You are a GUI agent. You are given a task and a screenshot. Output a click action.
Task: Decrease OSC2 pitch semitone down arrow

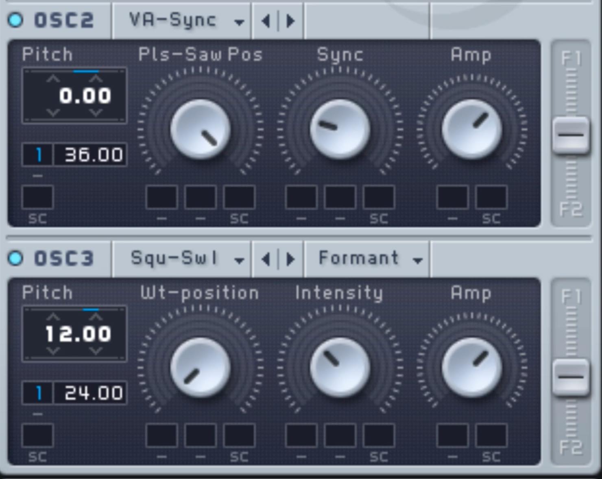[53, 113]
